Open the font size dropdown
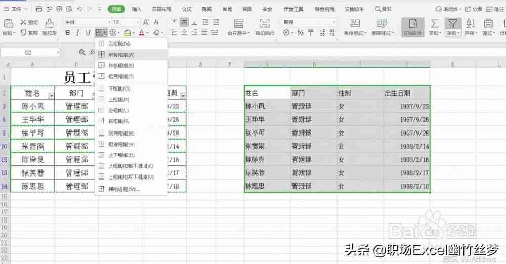 click(138, 22)
